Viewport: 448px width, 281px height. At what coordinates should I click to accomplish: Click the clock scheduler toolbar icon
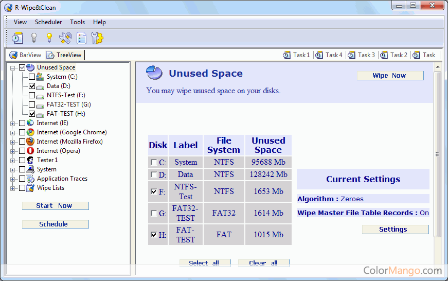pos(17,38)
